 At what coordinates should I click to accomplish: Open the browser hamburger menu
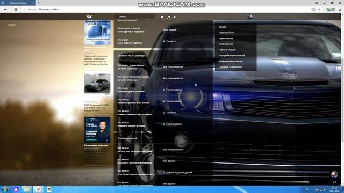317,3
